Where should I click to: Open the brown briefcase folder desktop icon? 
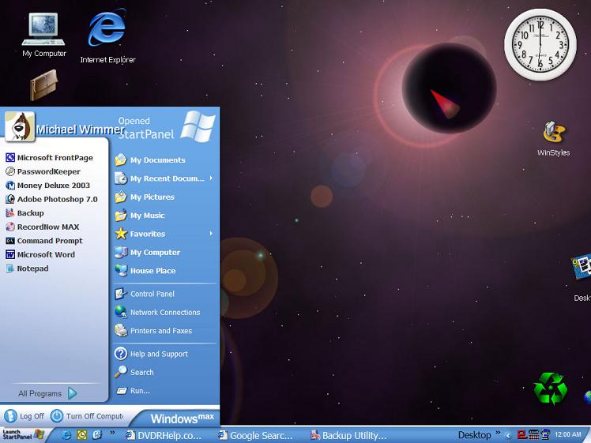[43, 84]
